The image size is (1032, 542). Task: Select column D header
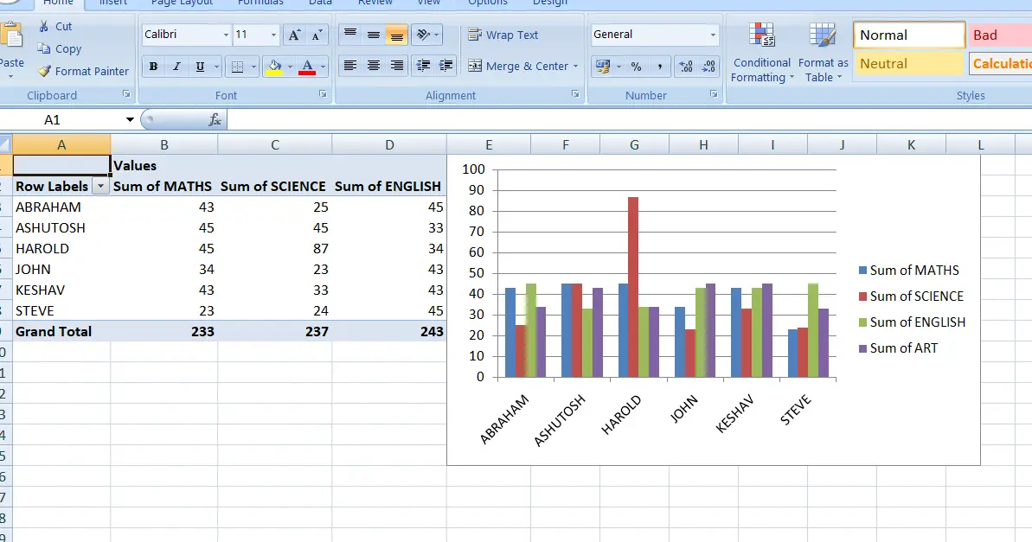click(389, 144)
